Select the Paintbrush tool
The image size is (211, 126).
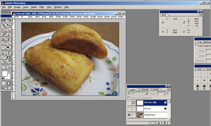coord(9,35)
